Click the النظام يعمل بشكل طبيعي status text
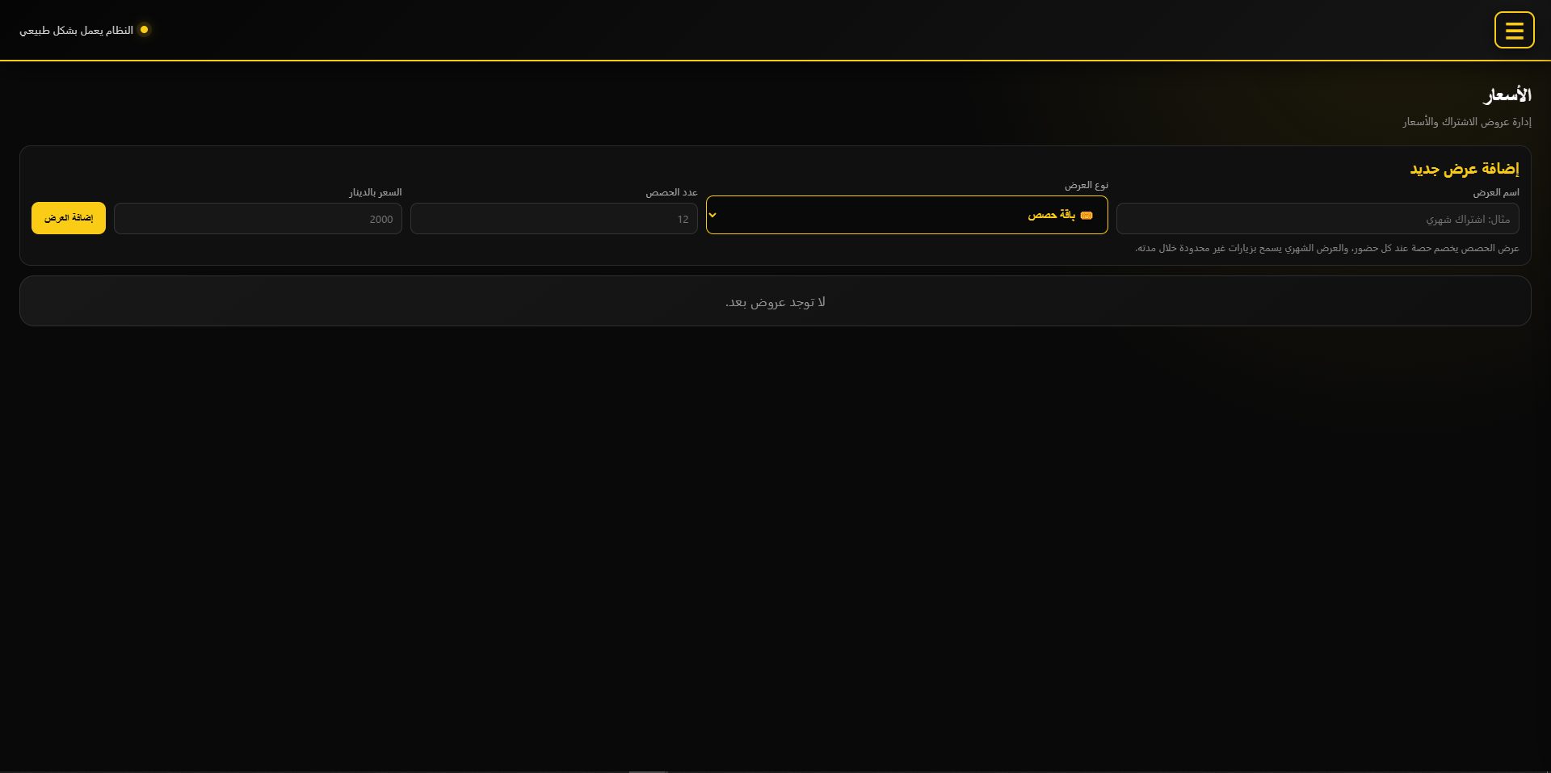The image size is (1551, 773). click(x=76, y=30)
